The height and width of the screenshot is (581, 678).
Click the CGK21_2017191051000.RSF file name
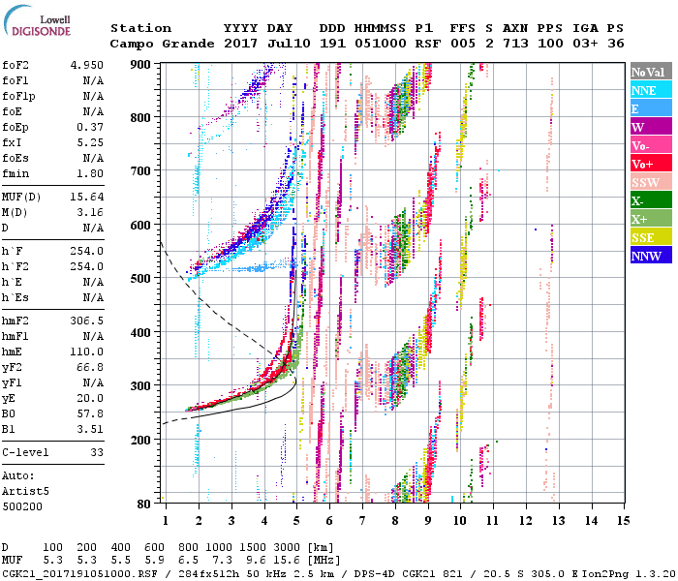[x=80, y=573]
